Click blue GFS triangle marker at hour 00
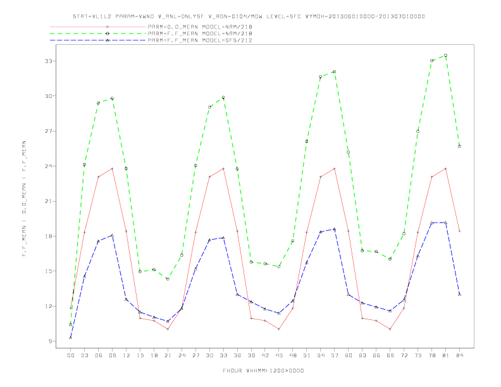 71,338
